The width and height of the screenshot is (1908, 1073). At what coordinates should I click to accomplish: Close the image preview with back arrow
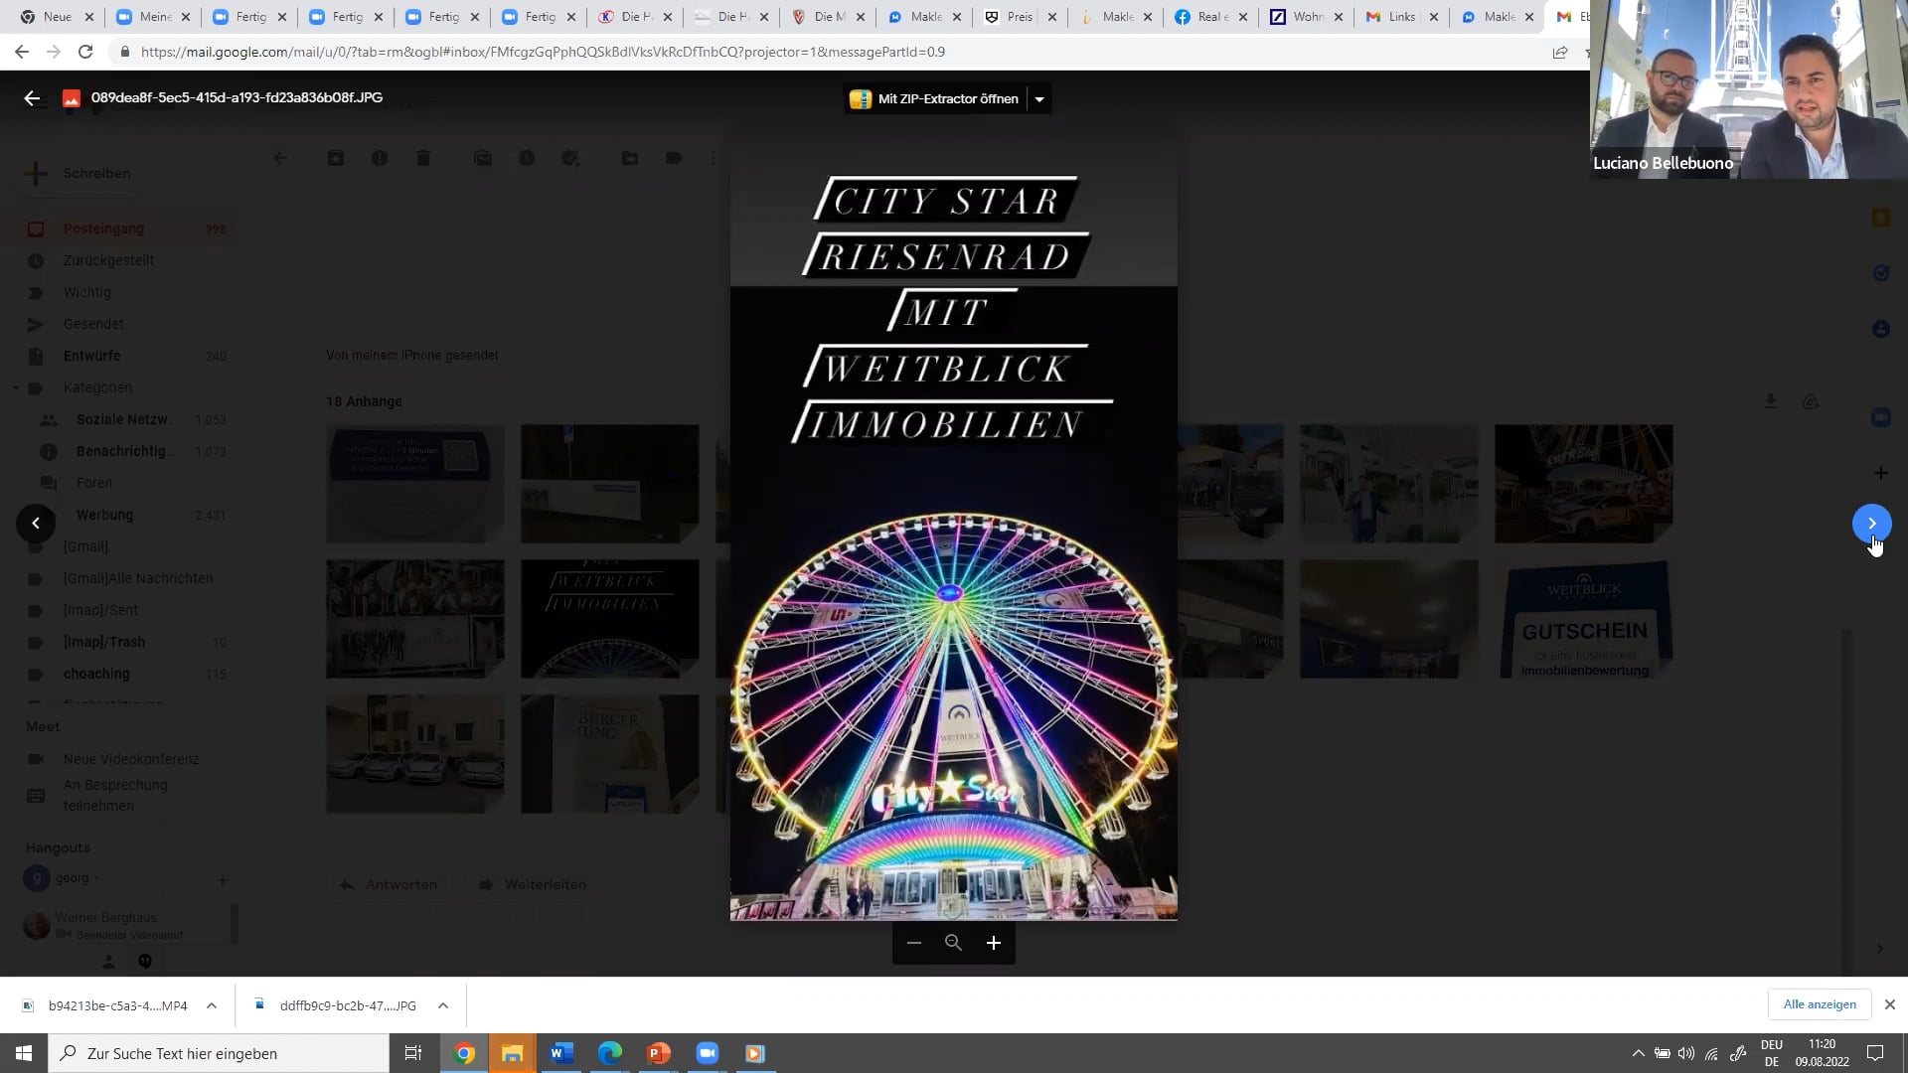coord(32,97)
